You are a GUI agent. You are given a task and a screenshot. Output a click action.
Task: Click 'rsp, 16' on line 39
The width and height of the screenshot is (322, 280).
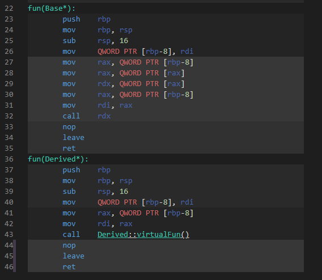pos(113,192)
